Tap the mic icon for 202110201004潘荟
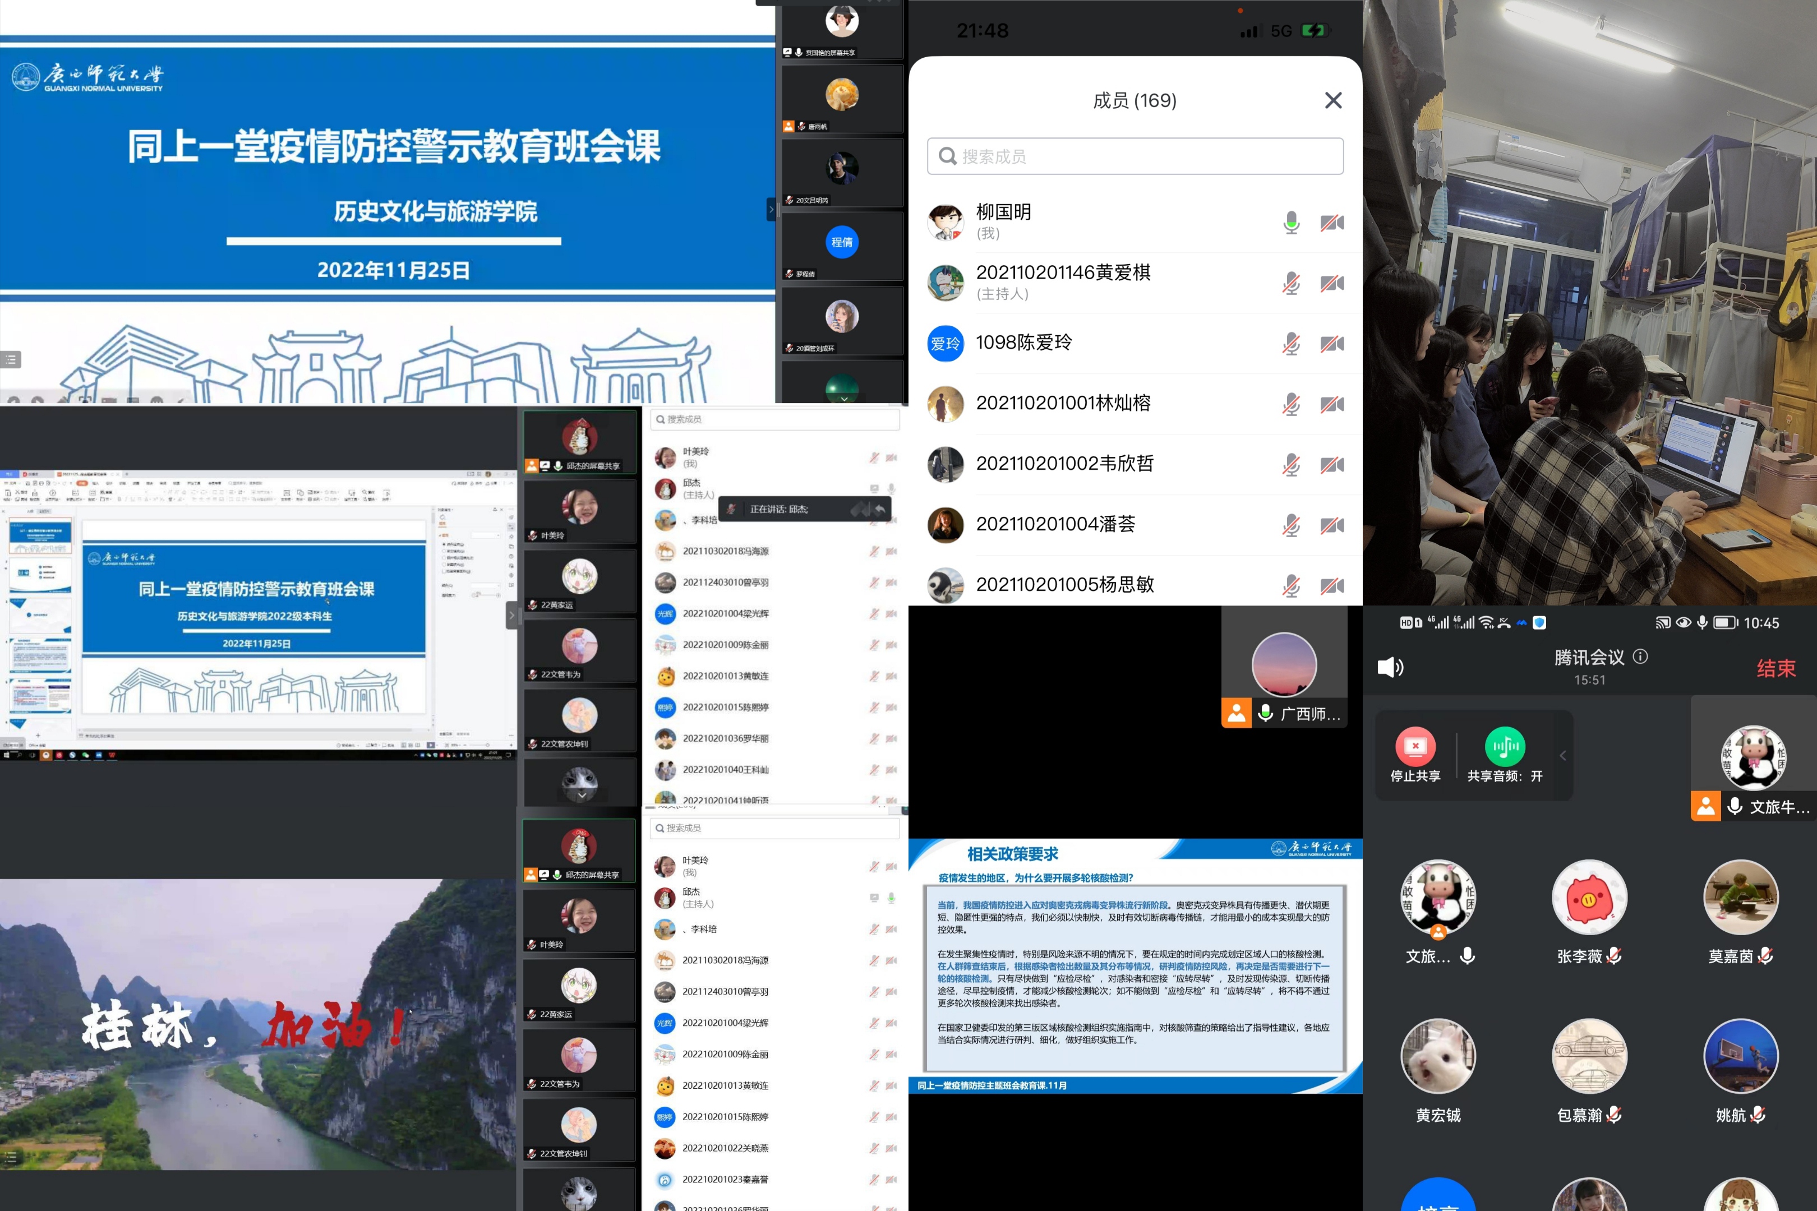Viewport: 1817px width, 1211px height. pyautogui.click(x=1291, y=525)
